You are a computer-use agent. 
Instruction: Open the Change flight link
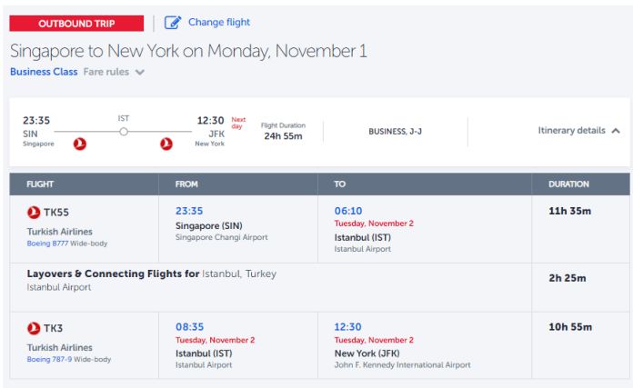219,22
